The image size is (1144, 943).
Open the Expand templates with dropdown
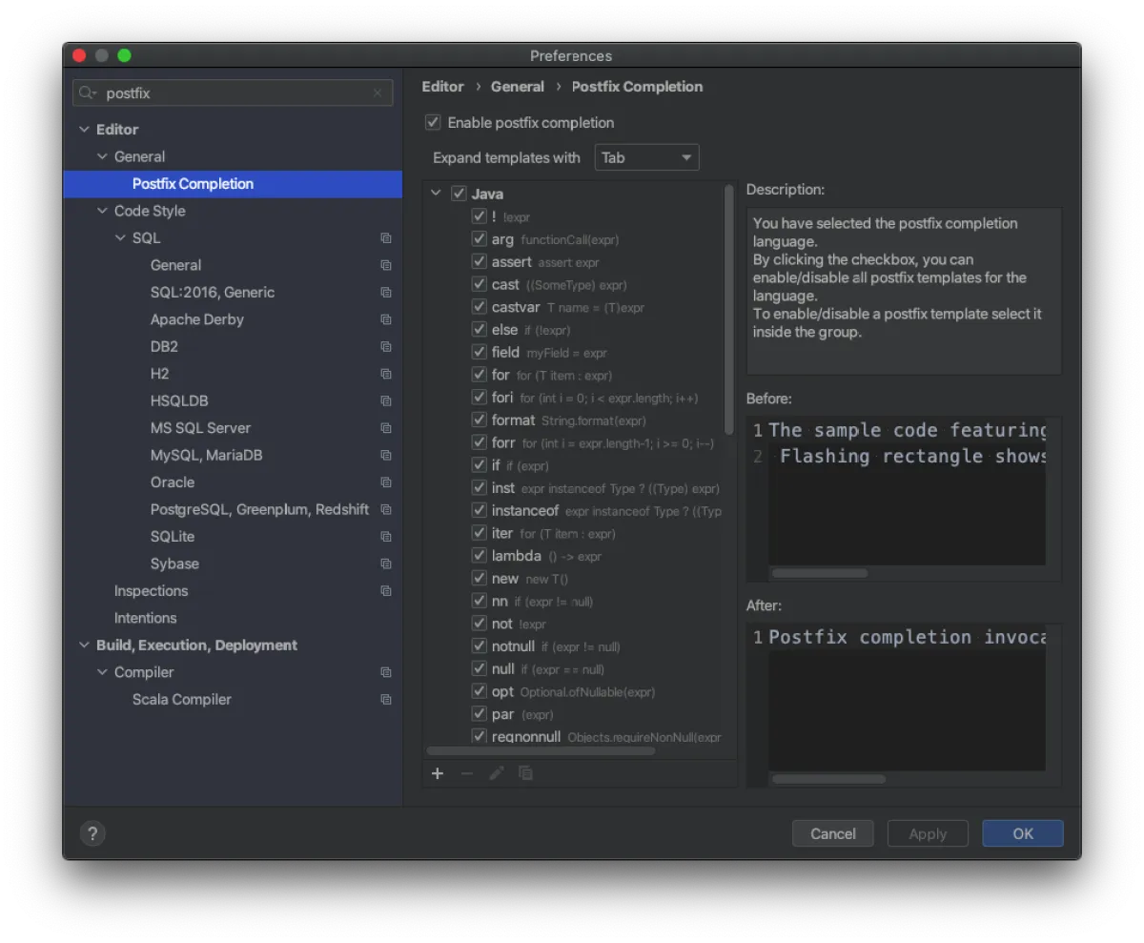click(x=646, y=157)
